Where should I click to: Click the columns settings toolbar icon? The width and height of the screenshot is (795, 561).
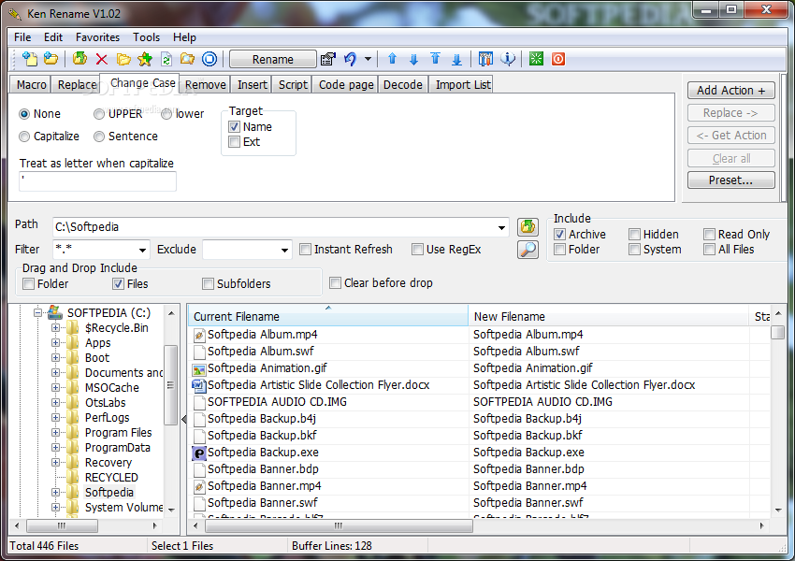click(x=485, y=59)
